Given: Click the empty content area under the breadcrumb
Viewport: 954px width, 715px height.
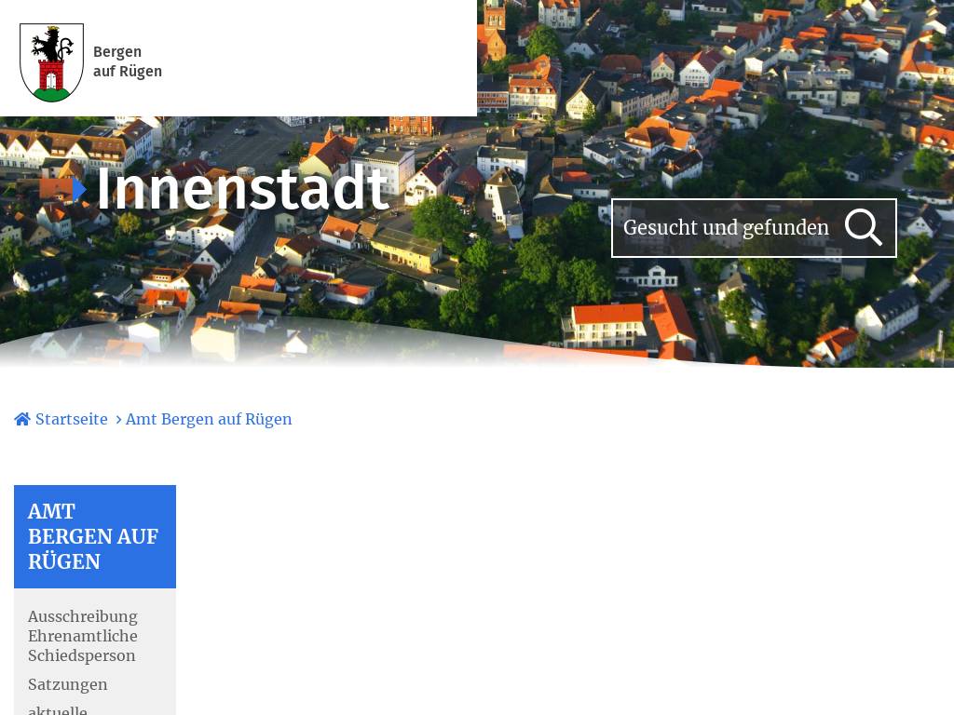Looking at the screenshot, I should coord(559,577).
